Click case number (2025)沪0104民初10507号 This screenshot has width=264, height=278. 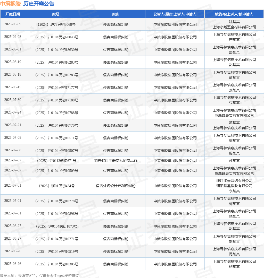56,151
